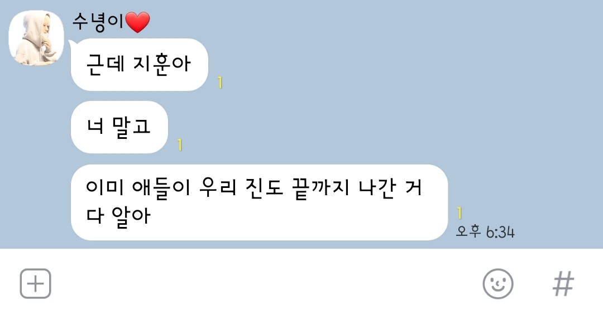Viewport: 603px width, 319px height.
Task: Tap the hashtag search icon
Action: coord(563,284)
